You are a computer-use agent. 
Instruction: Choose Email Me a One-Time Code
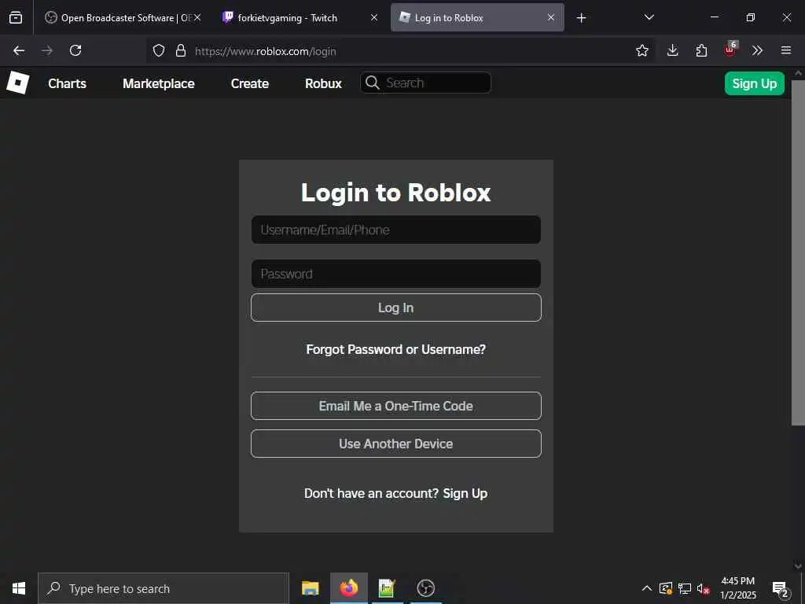(396, 406)
